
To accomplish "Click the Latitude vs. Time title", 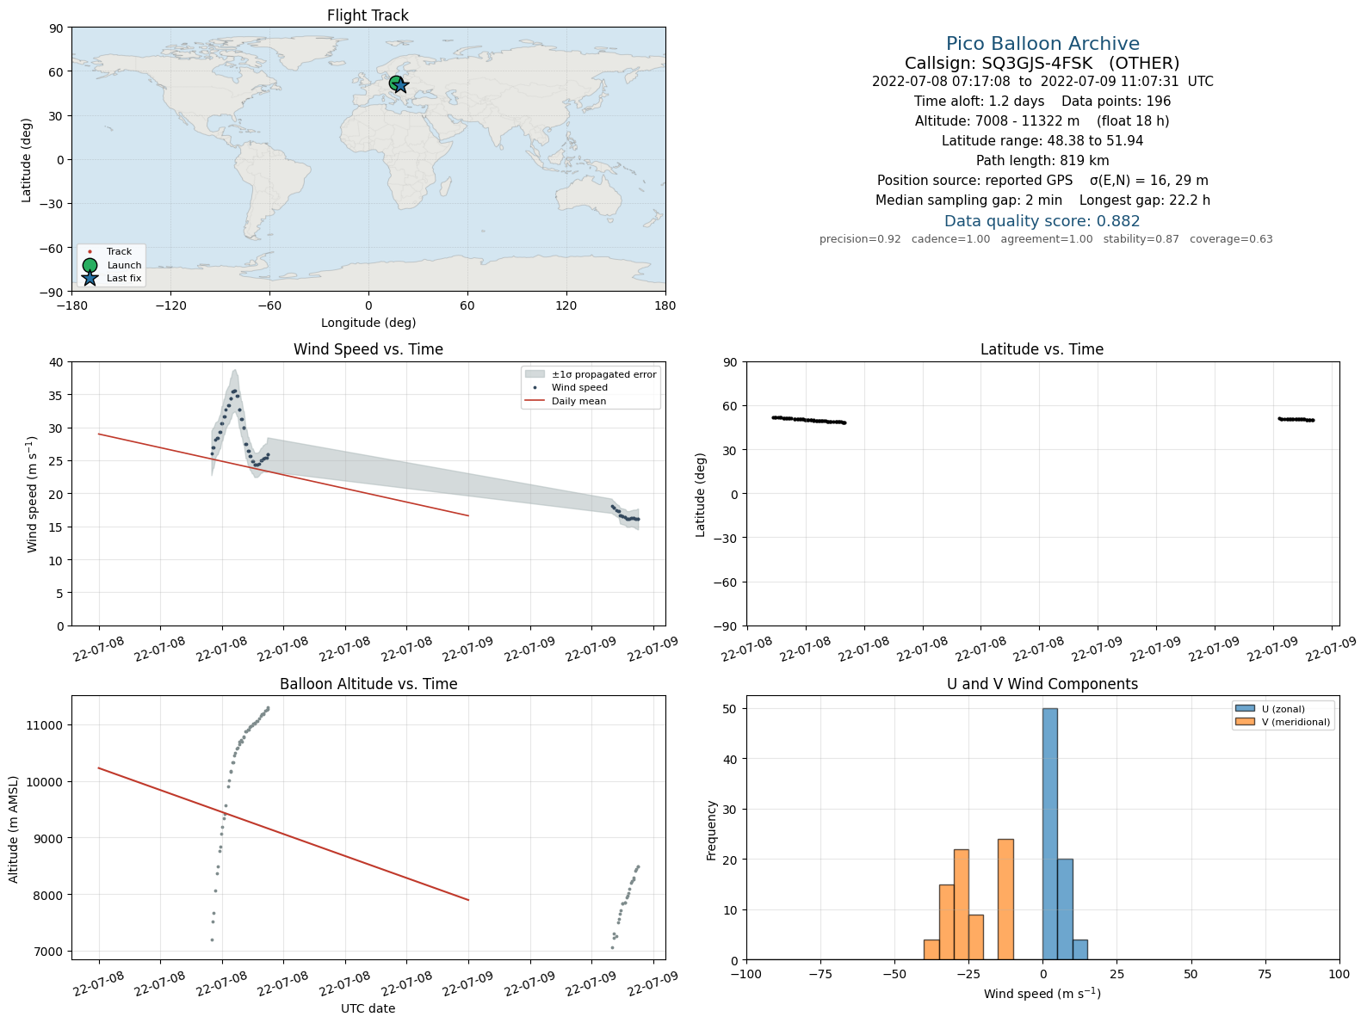I will [1042, 349].
